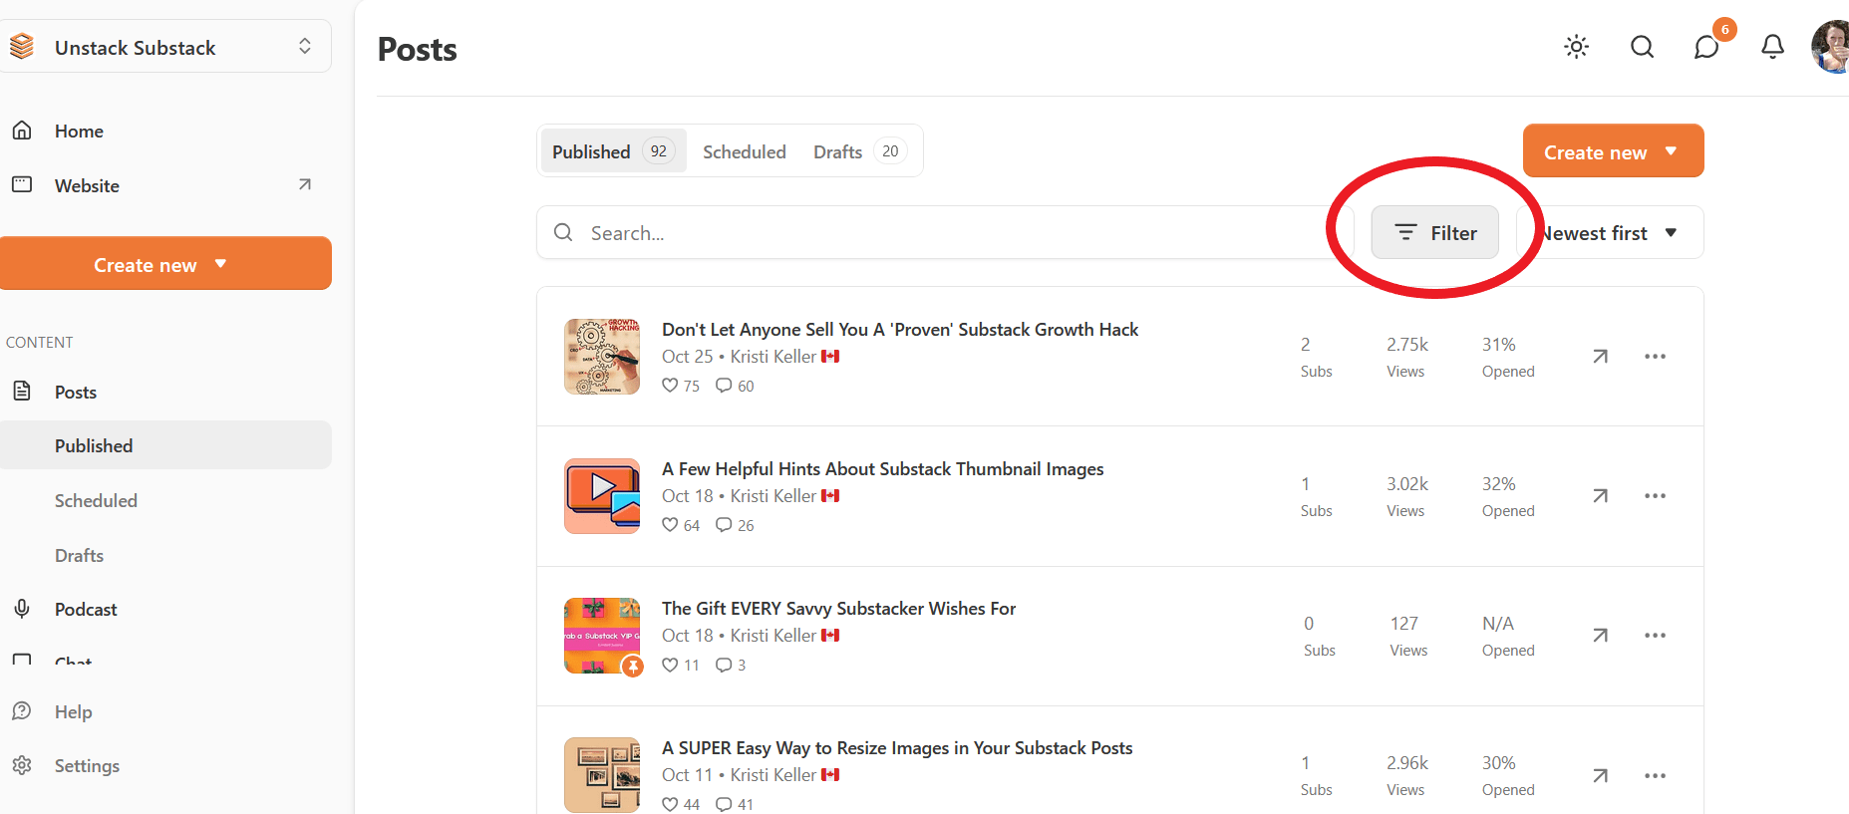The width and height of the screenshot is (1849, 814).
Task: Open more options for 'A Few Helpful Hints' post
Action: (1655, 495)
